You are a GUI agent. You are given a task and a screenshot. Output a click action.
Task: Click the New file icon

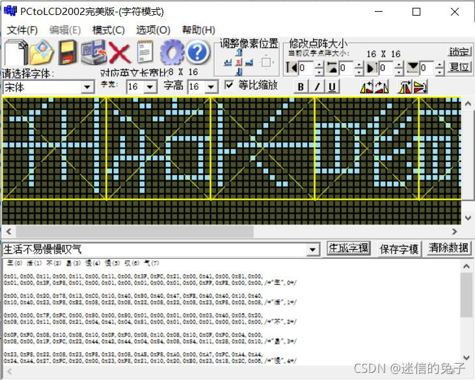(16, 53)
